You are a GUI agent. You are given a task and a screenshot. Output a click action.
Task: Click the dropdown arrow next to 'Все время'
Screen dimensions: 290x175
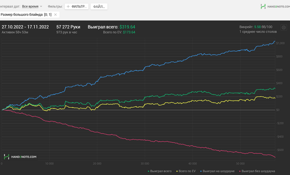click(x=41, y=7)
